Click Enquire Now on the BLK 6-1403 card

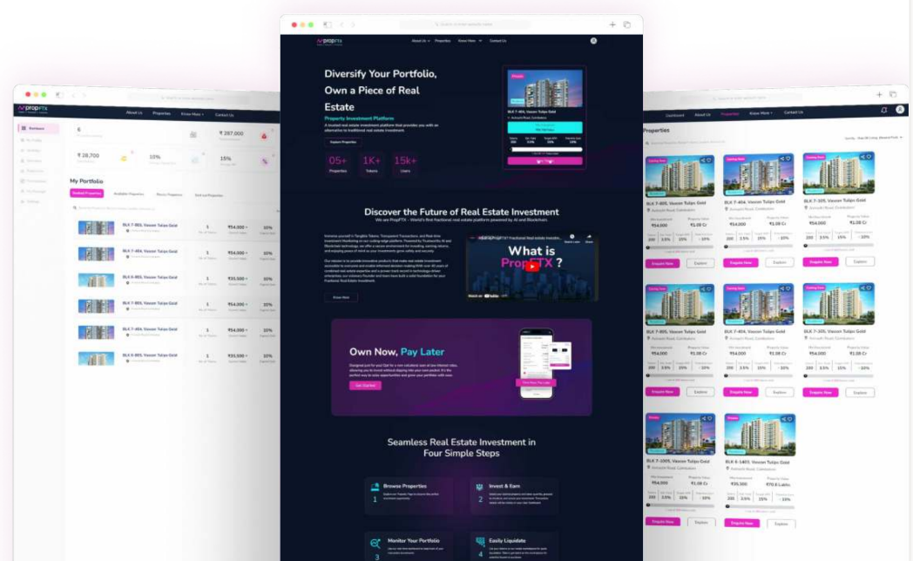[x=742, y=523]
